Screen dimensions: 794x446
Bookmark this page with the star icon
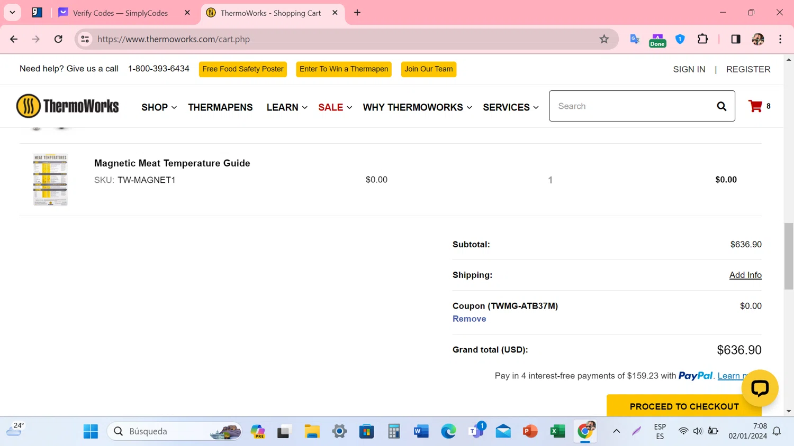(604, 39)
